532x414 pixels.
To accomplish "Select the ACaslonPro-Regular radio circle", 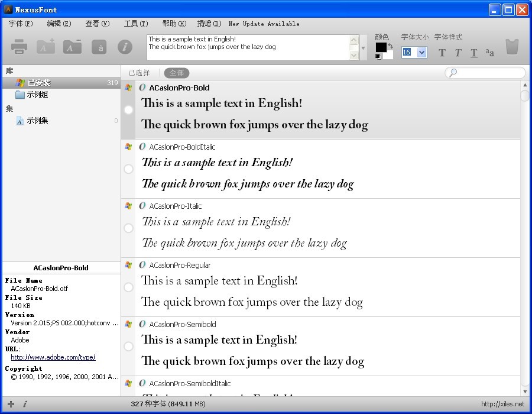I will coord(128,287).
